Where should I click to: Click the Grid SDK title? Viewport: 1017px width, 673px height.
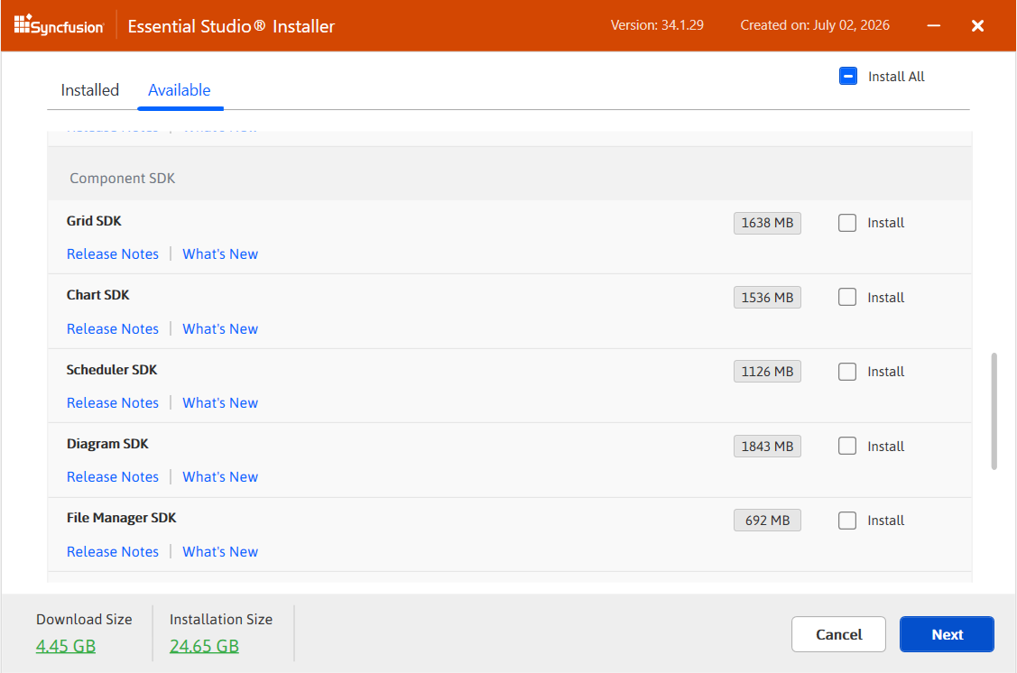[x=94, y=221]
